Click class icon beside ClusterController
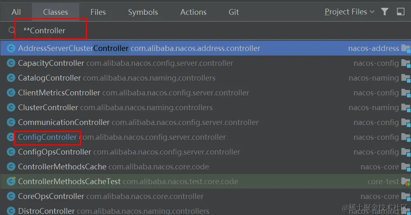Screen dimensions: 411x215 (11, 107)
